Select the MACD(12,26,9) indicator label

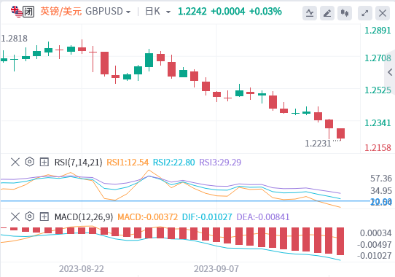pyautogui.click(x=84, y=216)
